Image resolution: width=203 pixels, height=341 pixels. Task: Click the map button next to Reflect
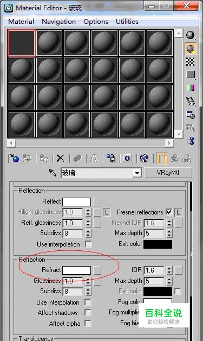click(97, 202)
